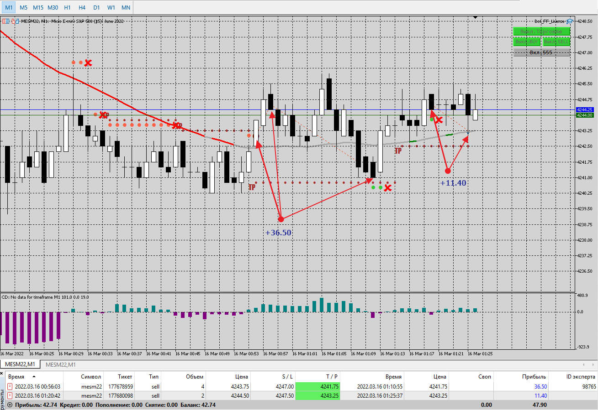Click the profit value 11.40 in table
Viewport: 598px width, 410px height.
[x=540, y=396]
